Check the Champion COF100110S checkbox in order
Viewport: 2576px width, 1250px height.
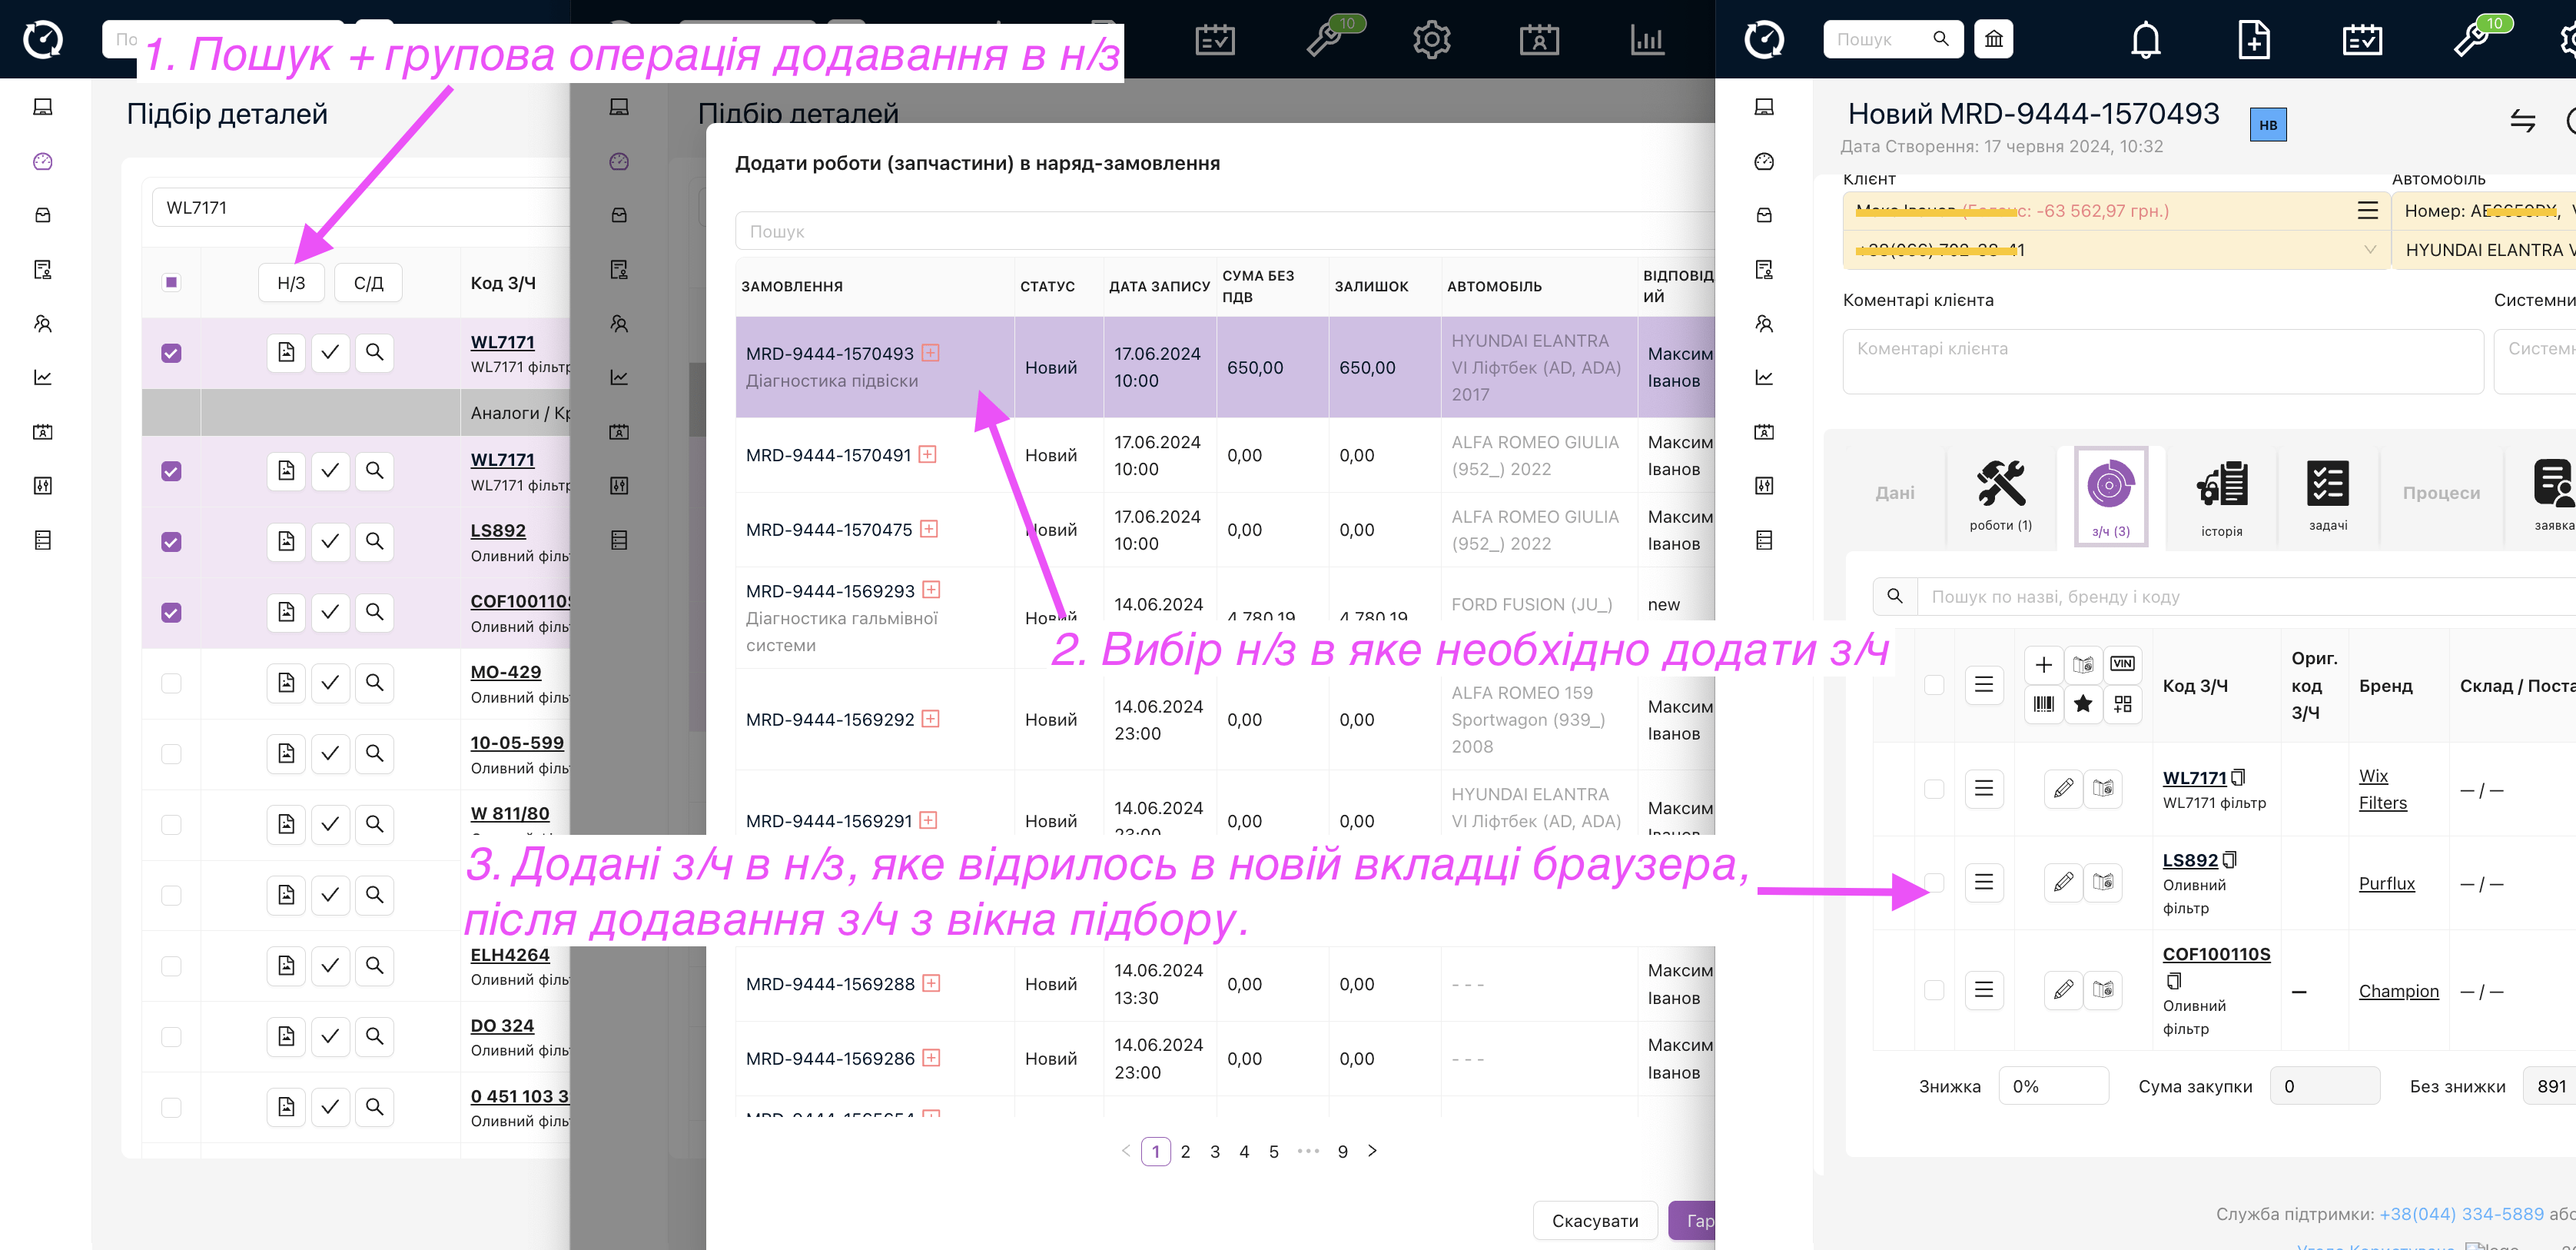click(1934, 990)
